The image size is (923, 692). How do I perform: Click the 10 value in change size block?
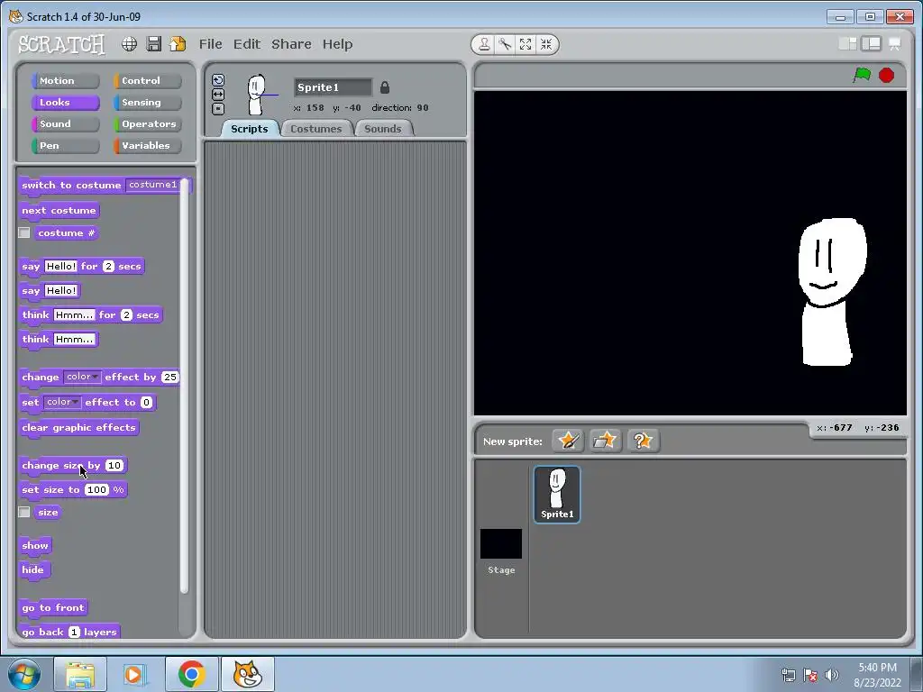click(114, 466)
